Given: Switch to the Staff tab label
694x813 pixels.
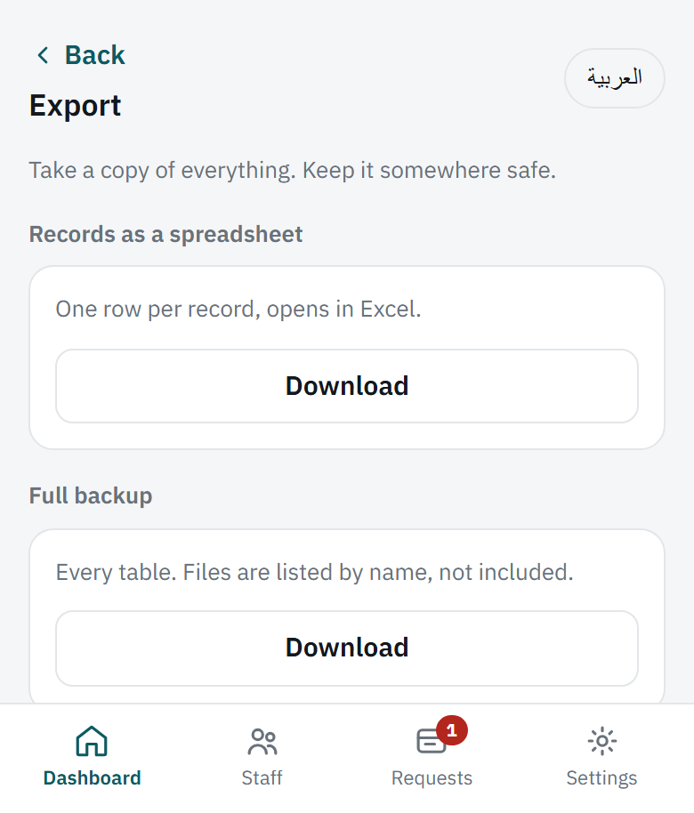Looking at the screenshot, I should (262, 777).
